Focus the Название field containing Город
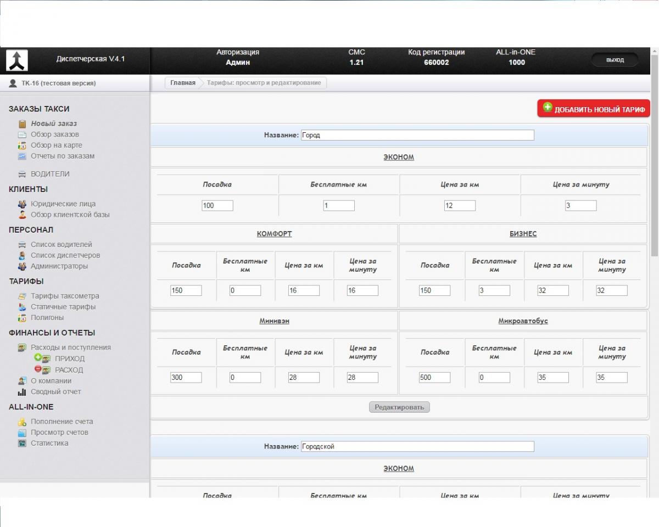Image resolution: width=659 pixels, height=527 pixels. 417,135
